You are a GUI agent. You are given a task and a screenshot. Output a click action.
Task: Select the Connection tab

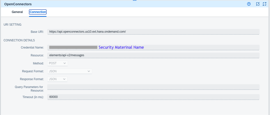pos(38,12)
